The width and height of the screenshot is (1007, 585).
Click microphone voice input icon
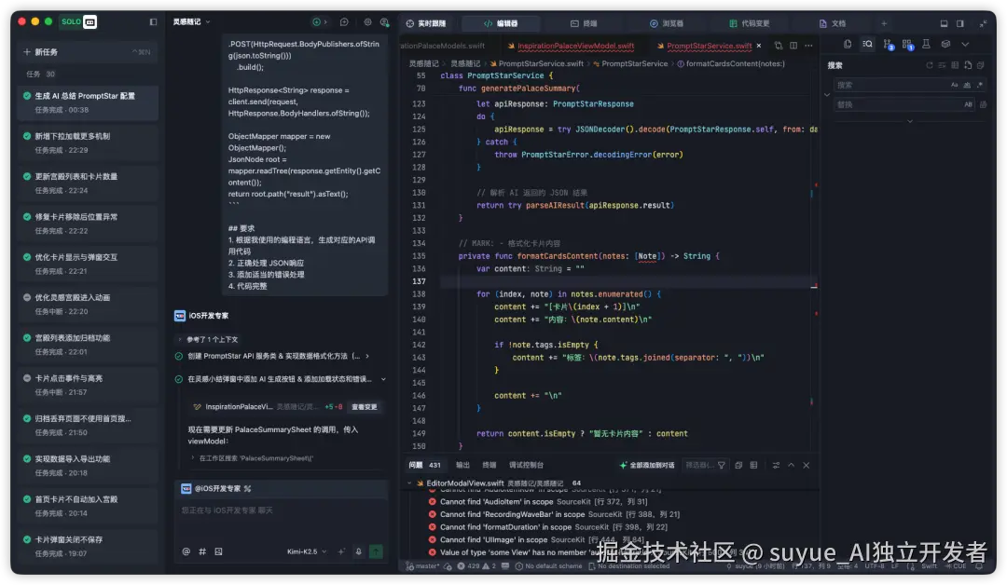(x=358, y=551)
